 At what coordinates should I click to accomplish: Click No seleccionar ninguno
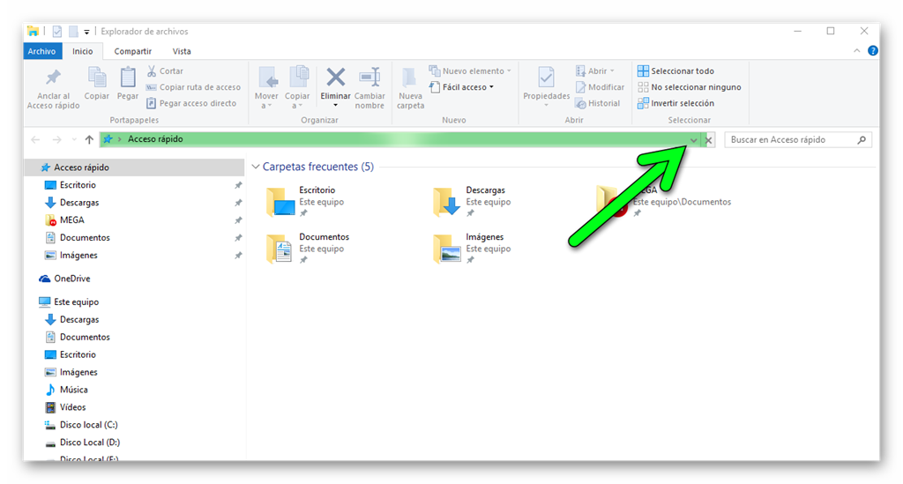coord(690,87)
